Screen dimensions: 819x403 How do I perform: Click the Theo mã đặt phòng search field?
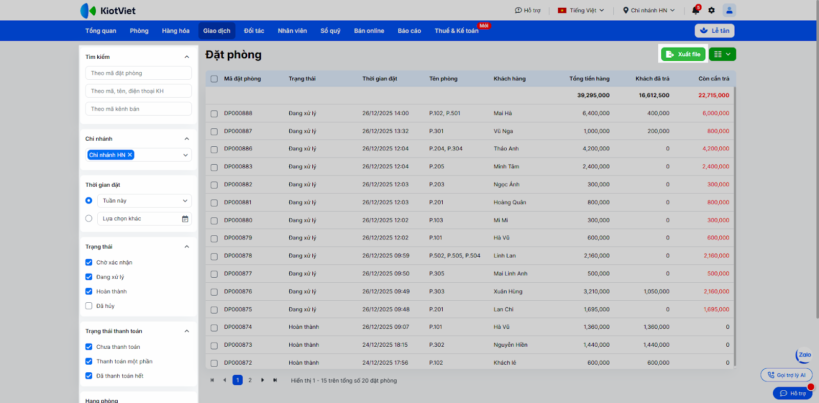click(x=138, y=73)
